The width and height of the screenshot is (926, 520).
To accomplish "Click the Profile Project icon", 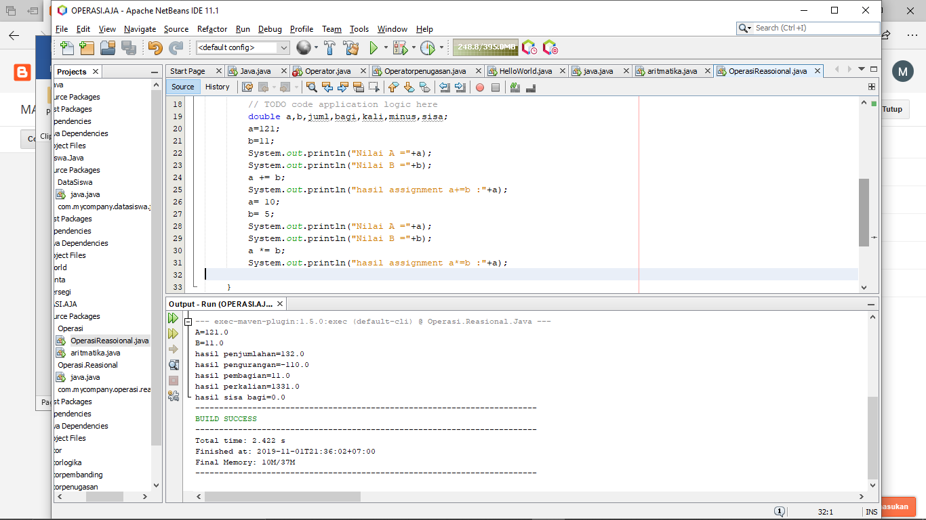I will click(427, 47).
